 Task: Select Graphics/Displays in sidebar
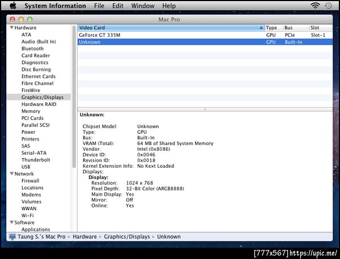tap(42, 97)
